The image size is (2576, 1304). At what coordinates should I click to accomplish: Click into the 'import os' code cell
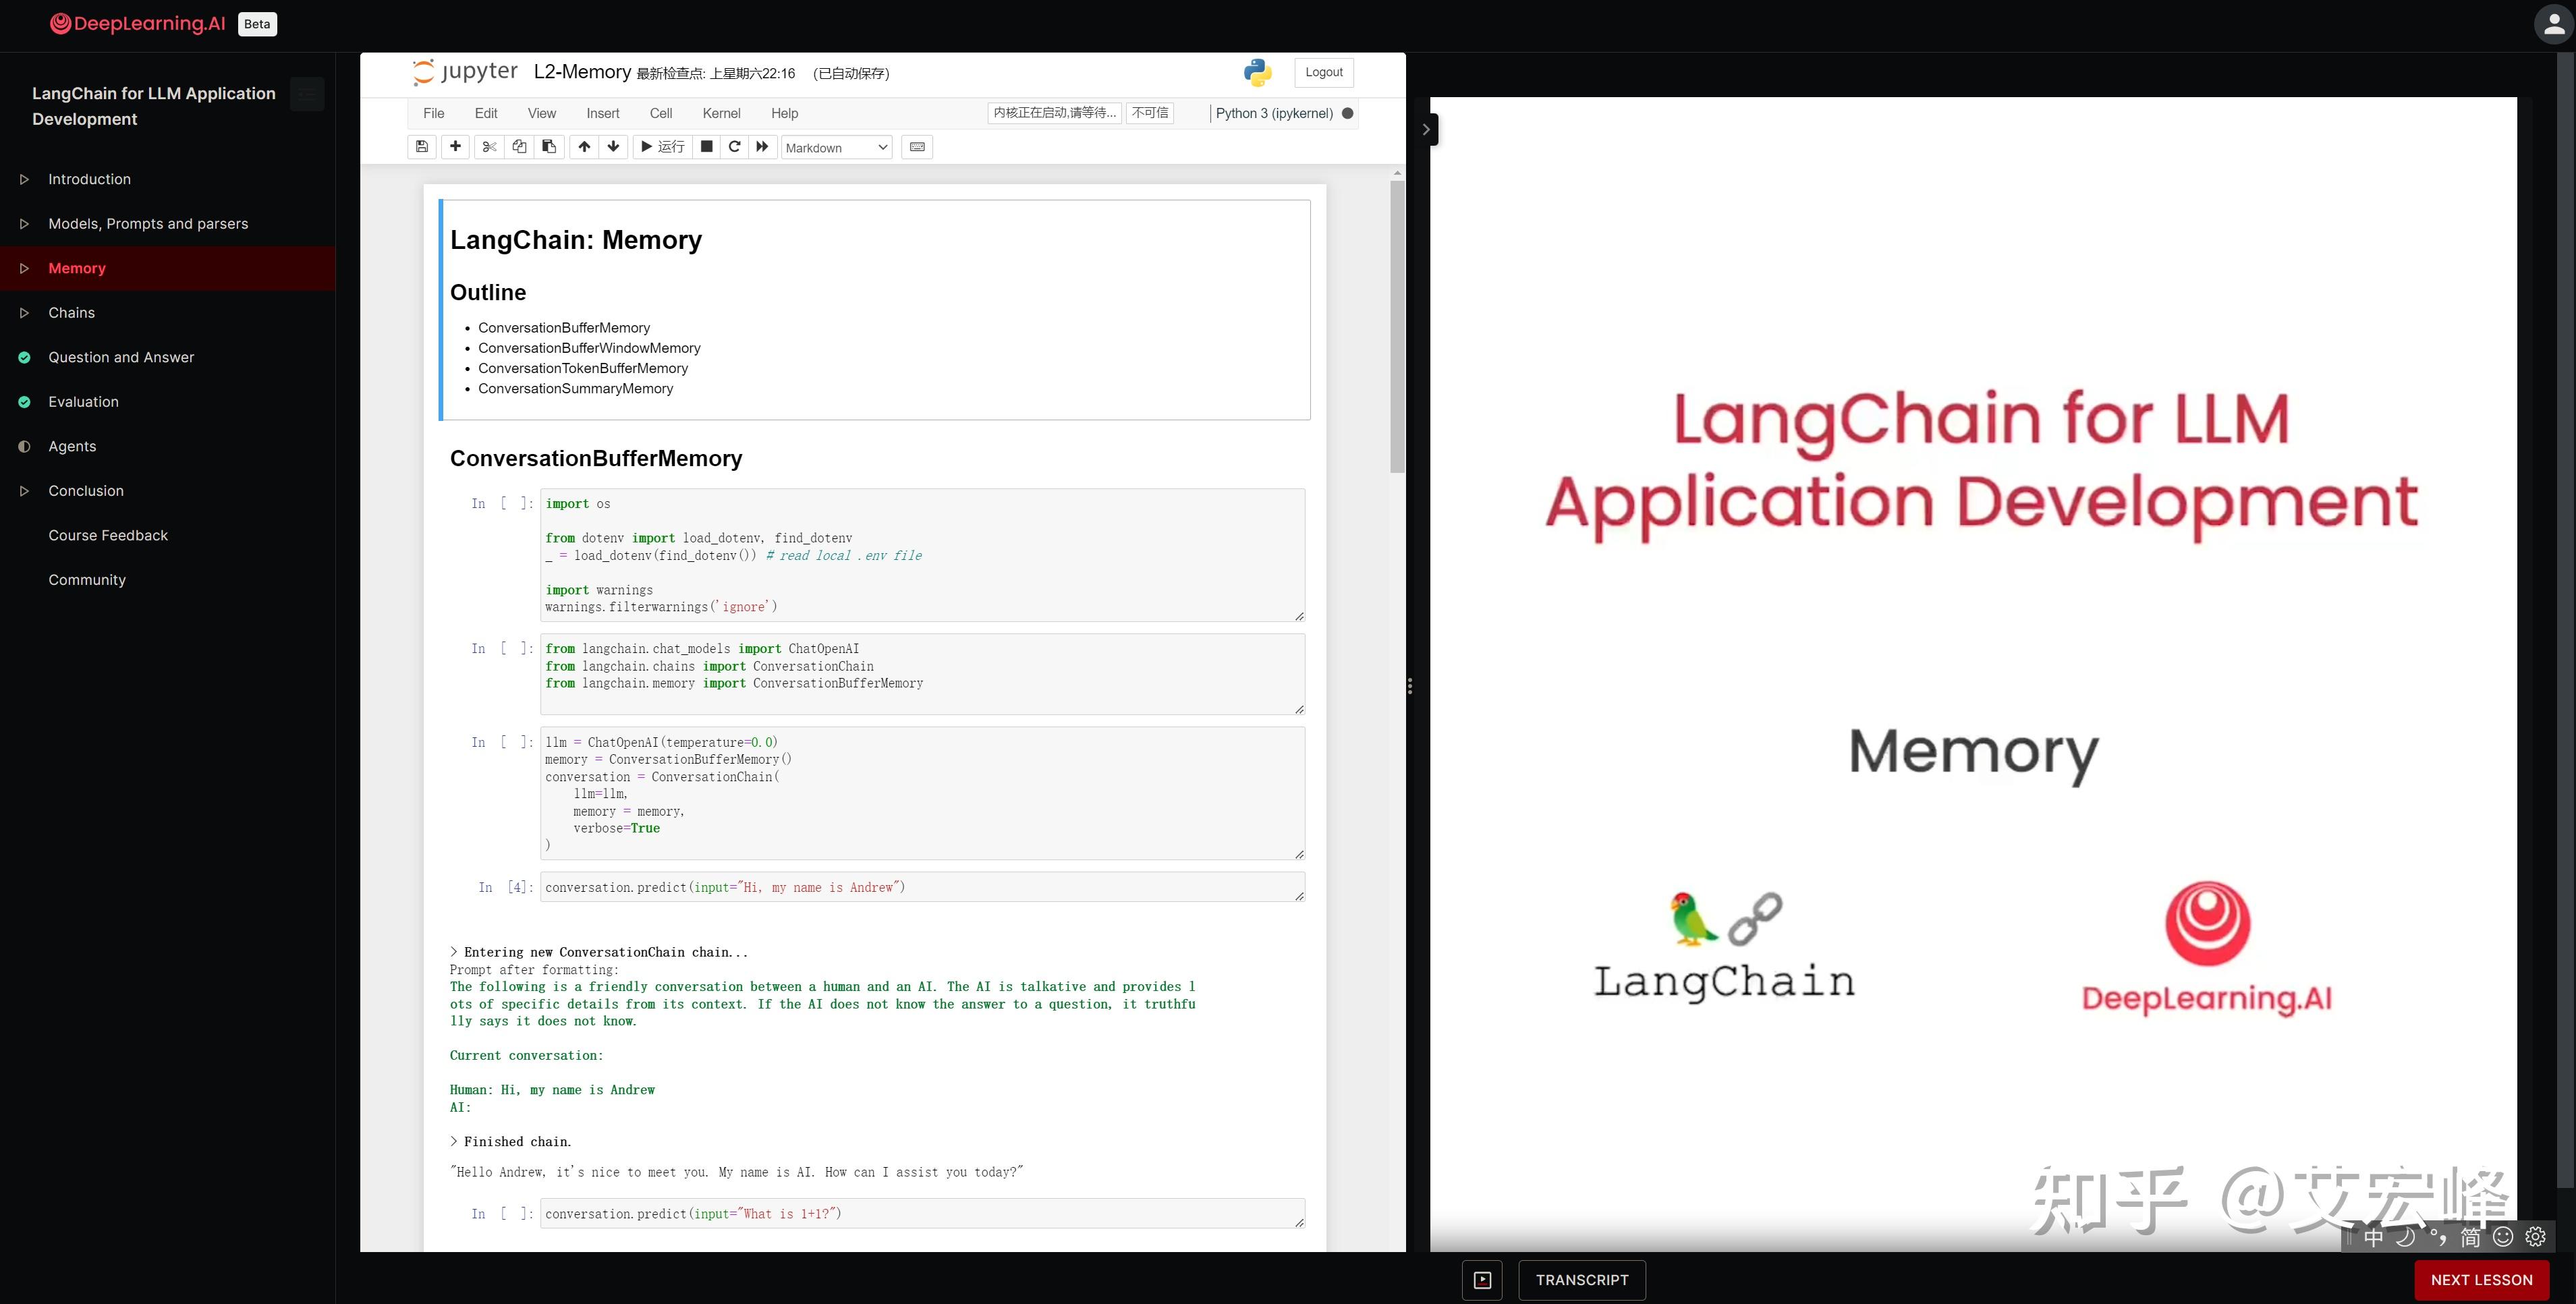pyautogui.click(x=922, y=555)
